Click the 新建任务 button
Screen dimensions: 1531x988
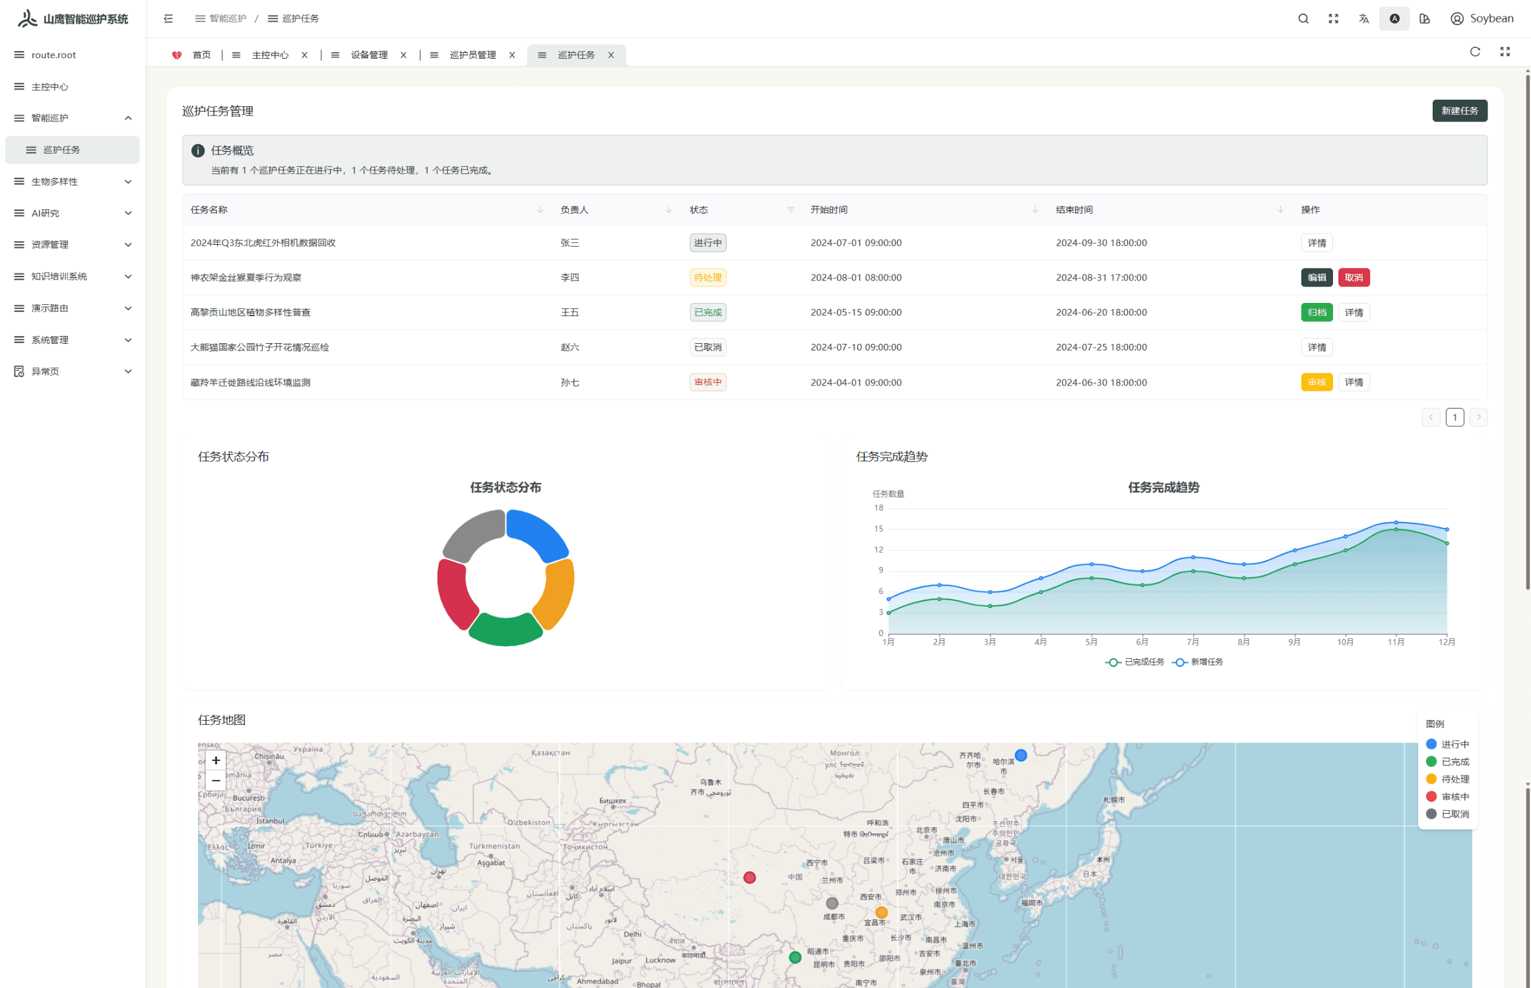pyautogui.click(x=1459, y=111)
